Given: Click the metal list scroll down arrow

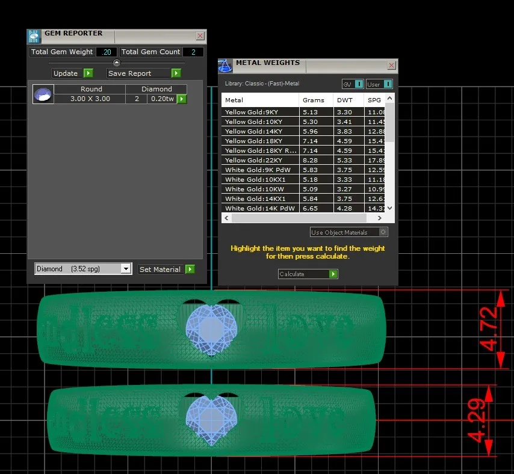Looking at the screenshot, I should pos(390,208).
